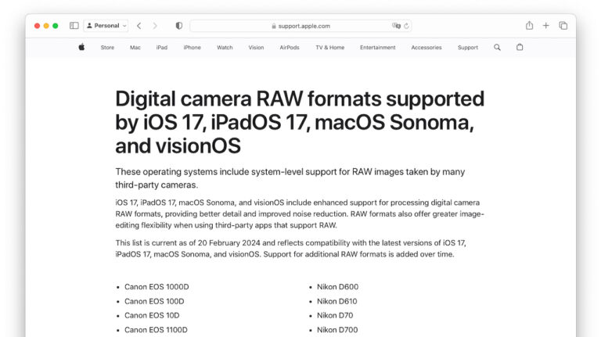Open the shopping bag icon
This screenshot has height=337, width=601.
tap(520, 47)
